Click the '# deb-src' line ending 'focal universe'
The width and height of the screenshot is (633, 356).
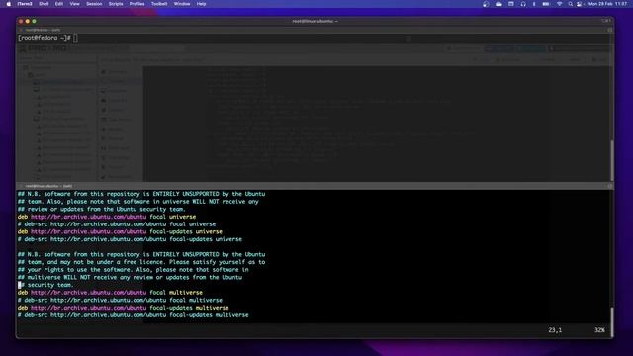click(x=117, y=224)
